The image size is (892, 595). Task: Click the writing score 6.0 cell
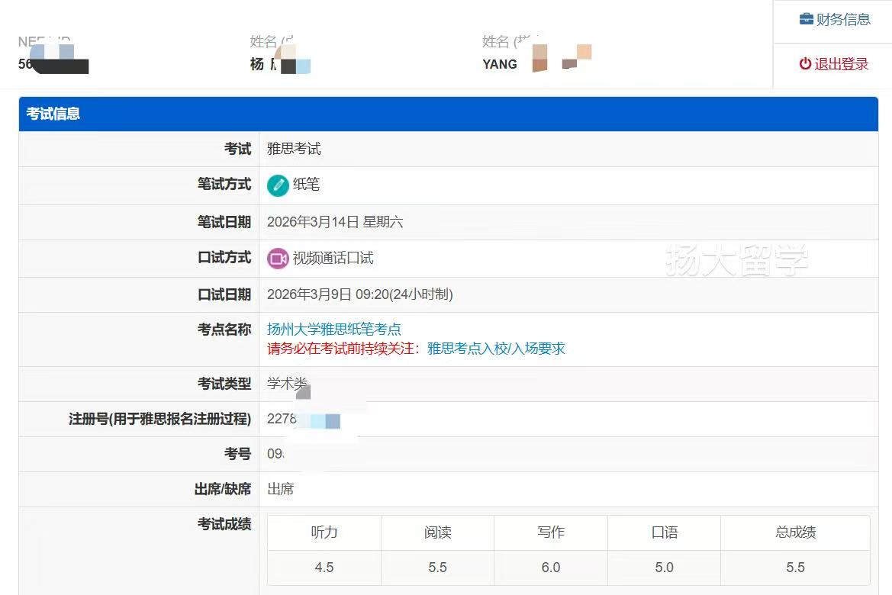[550, 568]
